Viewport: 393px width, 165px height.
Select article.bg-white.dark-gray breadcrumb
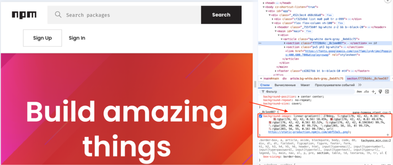click(317, 78)
